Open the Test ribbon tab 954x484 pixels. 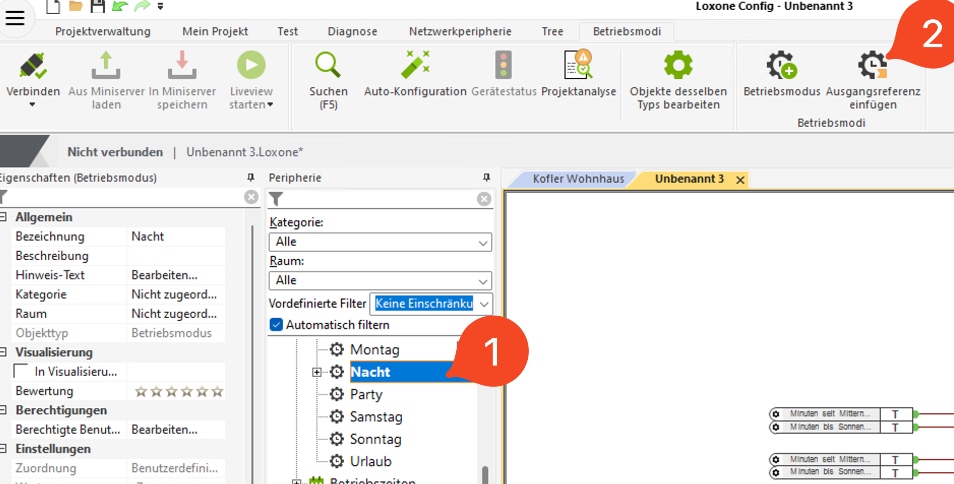point(287,32)
